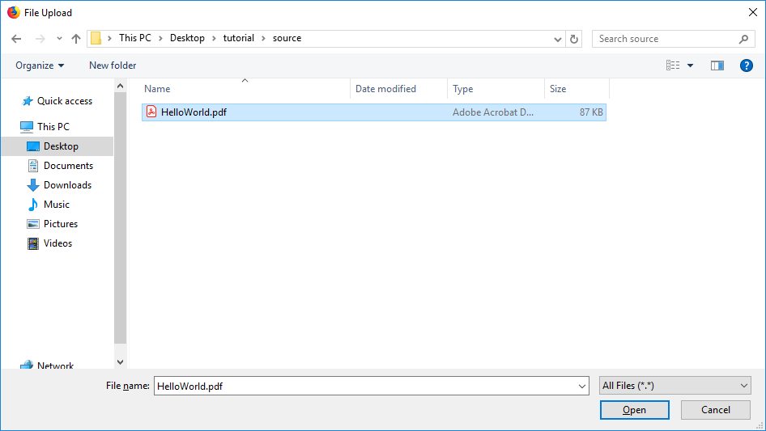Click the Help question mark icon
The height and width of the screenshot is (431, 766).
(747, 65)
